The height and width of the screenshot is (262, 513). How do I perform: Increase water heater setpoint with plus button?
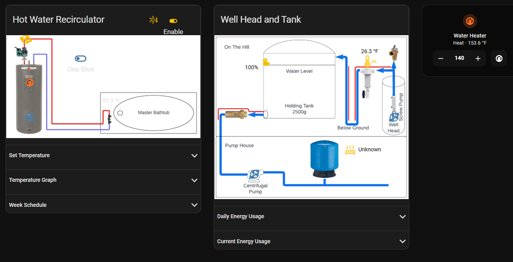[x=477, y=58]
